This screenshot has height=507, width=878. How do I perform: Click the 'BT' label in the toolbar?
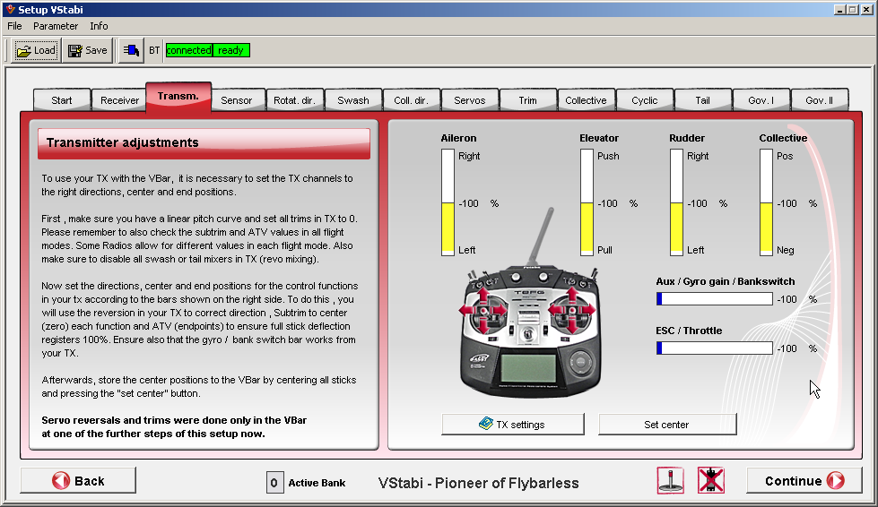coord(154,50)
